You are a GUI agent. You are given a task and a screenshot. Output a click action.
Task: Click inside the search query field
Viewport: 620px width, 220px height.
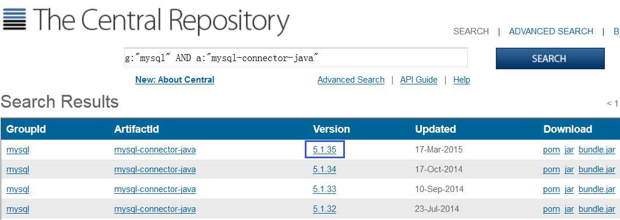pyautogui.click(x=296, y=58)
